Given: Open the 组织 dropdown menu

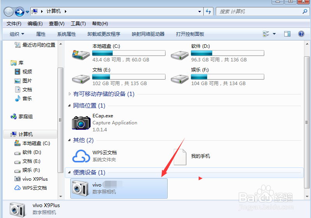Looking at the screenshot, I should point(17,34).
